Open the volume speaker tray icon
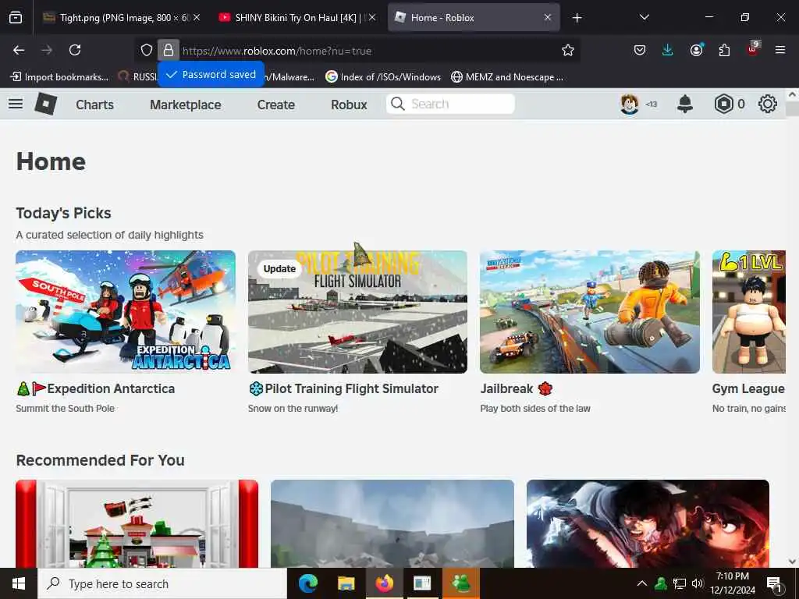This screenshot has width=799, height=599. pyautogui.click(x=698, y=583)
